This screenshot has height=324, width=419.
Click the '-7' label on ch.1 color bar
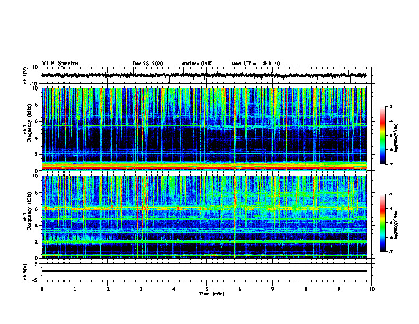coord(390,164)
